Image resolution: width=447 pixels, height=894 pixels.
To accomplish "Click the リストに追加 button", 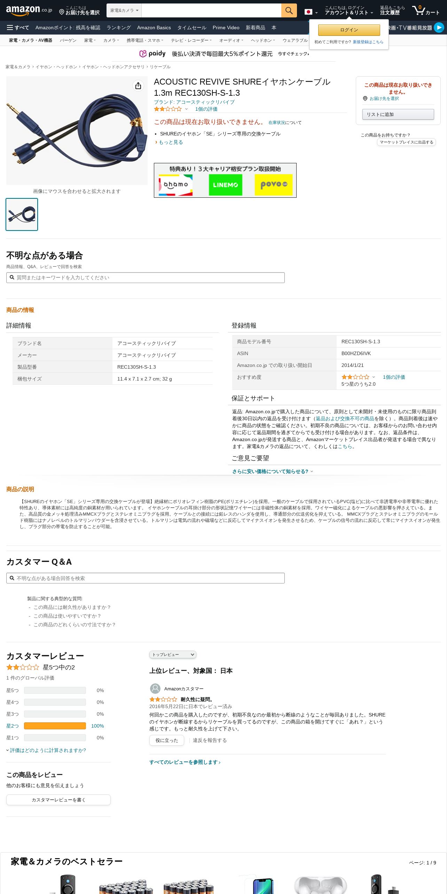I will 398,114.
